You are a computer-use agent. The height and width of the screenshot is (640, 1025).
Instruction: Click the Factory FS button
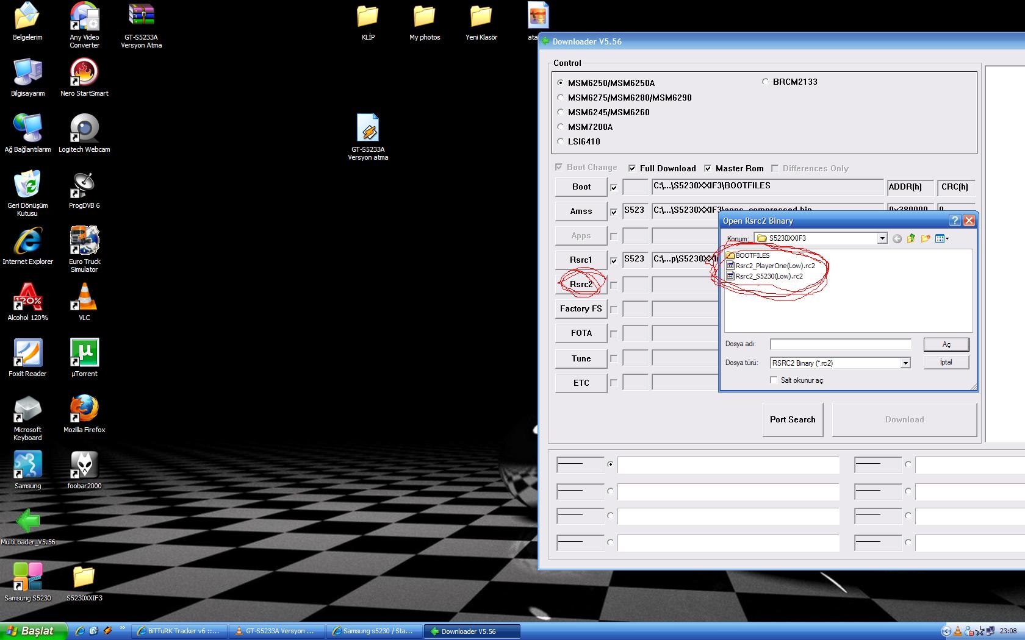(581, 309)
